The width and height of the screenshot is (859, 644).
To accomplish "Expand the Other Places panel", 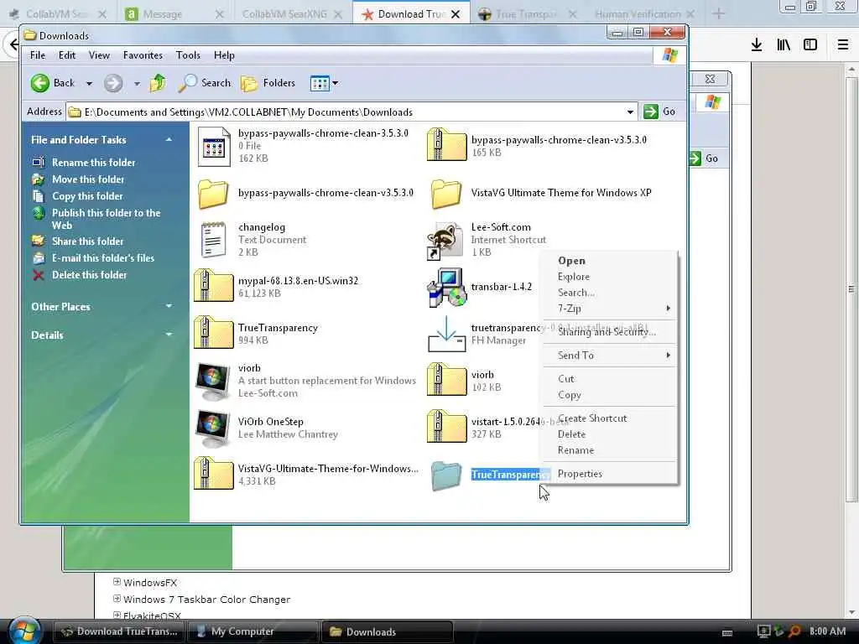I will (169, 307).
